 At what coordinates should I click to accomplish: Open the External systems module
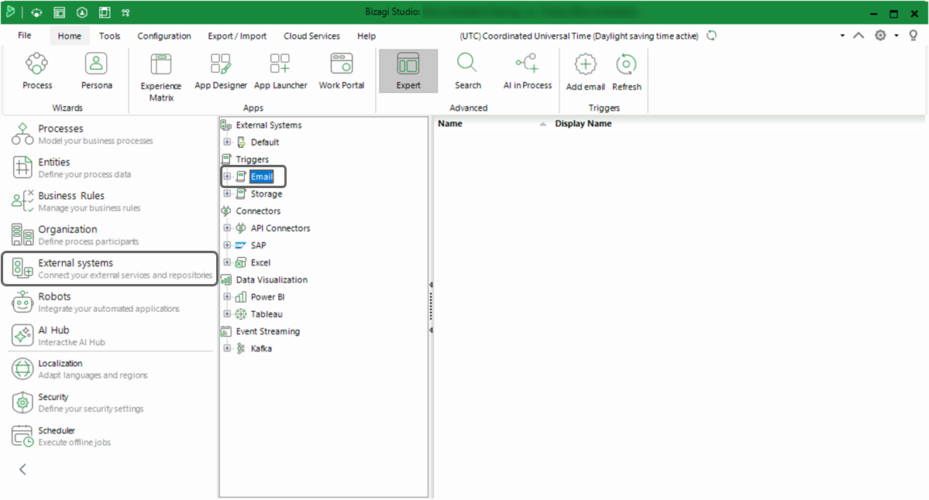[x=110, y=269]
